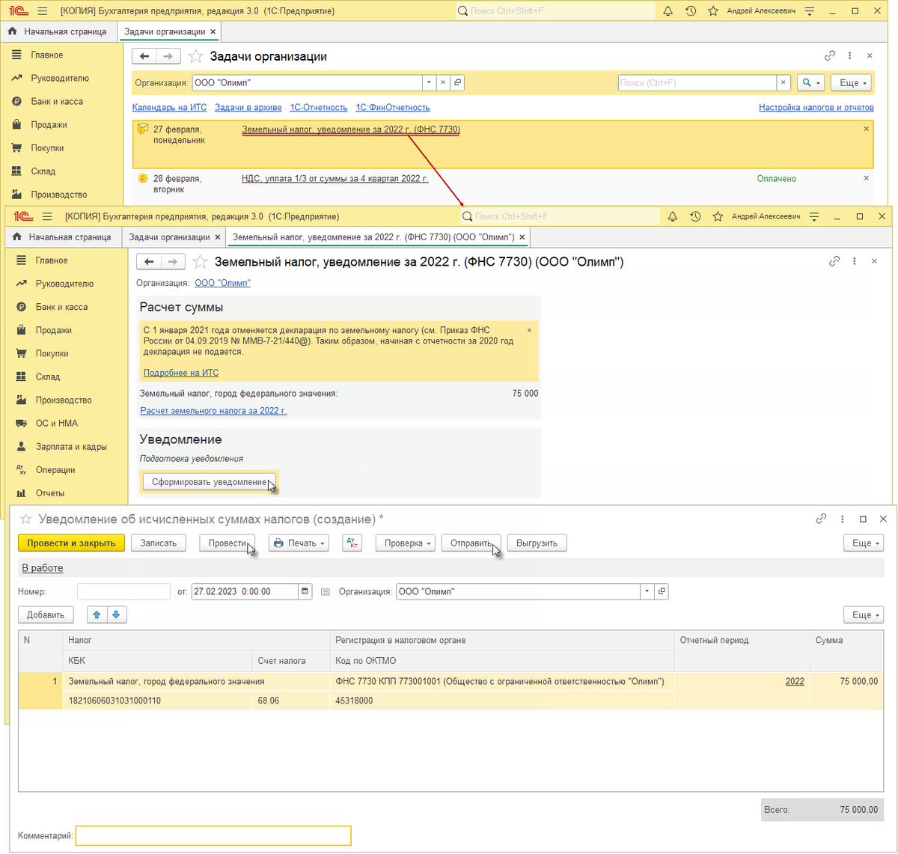The height and width of the screenshot is (854, 898).
Task: Dismiss the 27 февраля Земельный налог task
Action: coord(867,129)
